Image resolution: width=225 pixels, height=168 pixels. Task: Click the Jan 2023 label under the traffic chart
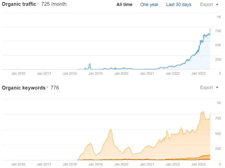coord(199,73)
